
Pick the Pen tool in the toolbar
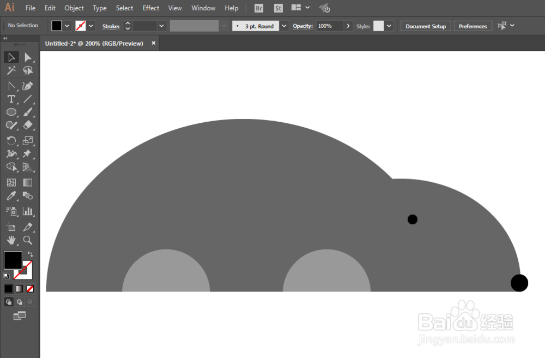(x=28, y=86)
